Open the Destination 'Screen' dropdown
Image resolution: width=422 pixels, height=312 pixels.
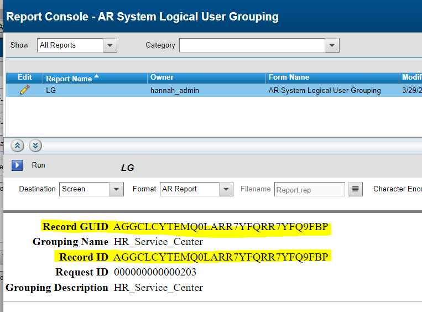116,189
